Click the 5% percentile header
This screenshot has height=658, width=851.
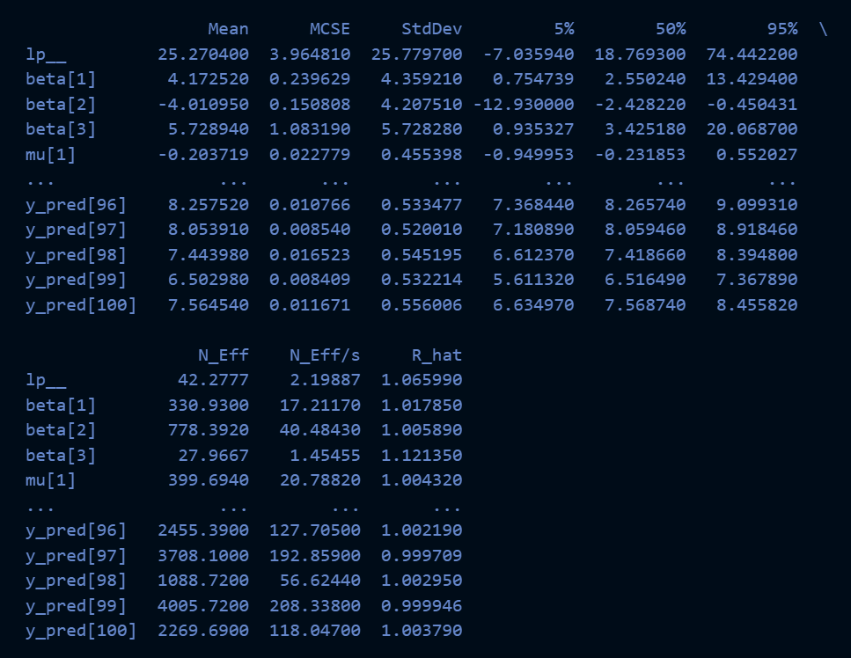point(564,29)
